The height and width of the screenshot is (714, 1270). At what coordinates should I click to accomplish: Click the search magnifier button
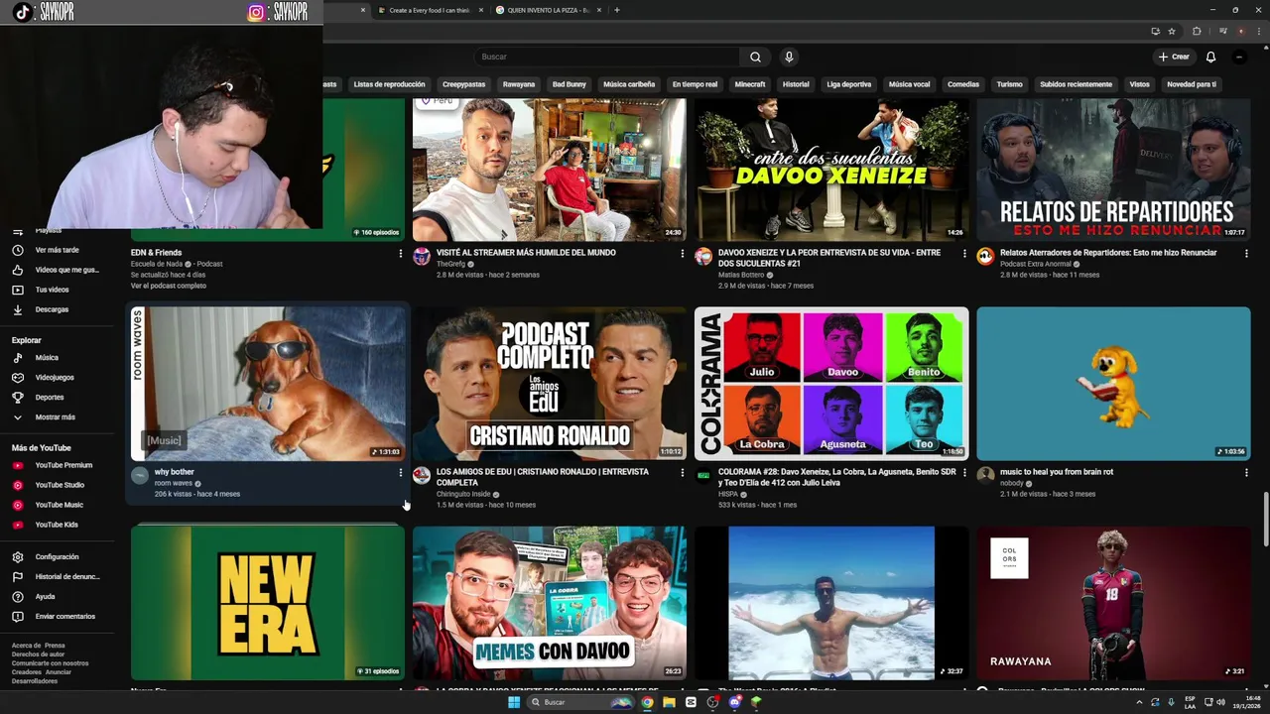755,57
